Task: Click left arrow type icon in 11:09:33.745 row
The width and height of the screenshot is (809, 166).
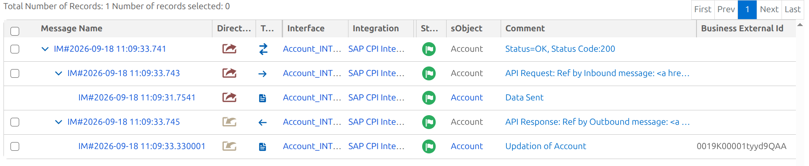Action: 263,123
